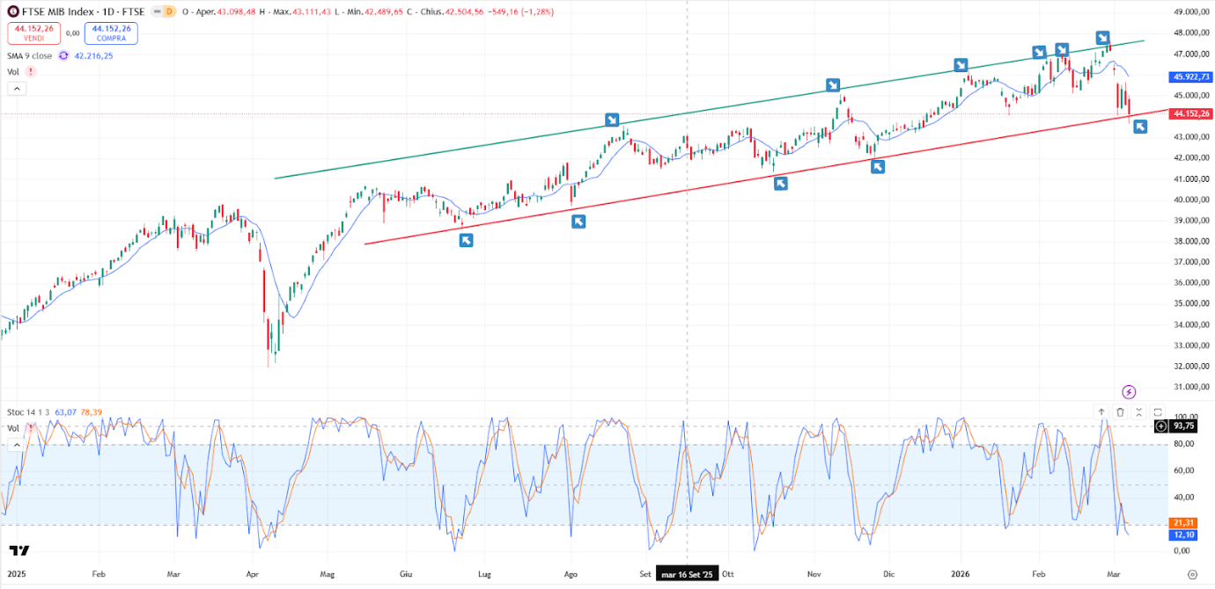Maximize the Stochastic pane with the fullscreen icon
Image resolution: width=1215 pixels, height=589 pixels.
(x=1159, y=411)
